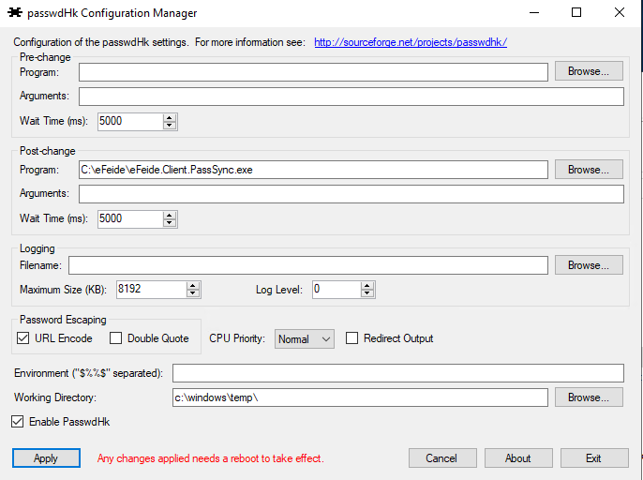643x480 pixels.
Task: Browse for the Pre-change program
Action: pyautogui.click(x=589, y=71)
